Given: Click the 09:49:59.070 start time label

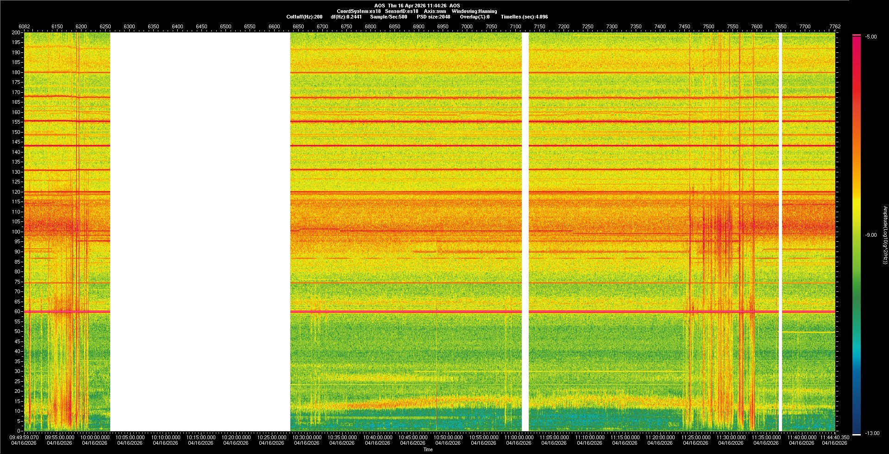Looking at the screenshot, I should click(x=24, y=437).
